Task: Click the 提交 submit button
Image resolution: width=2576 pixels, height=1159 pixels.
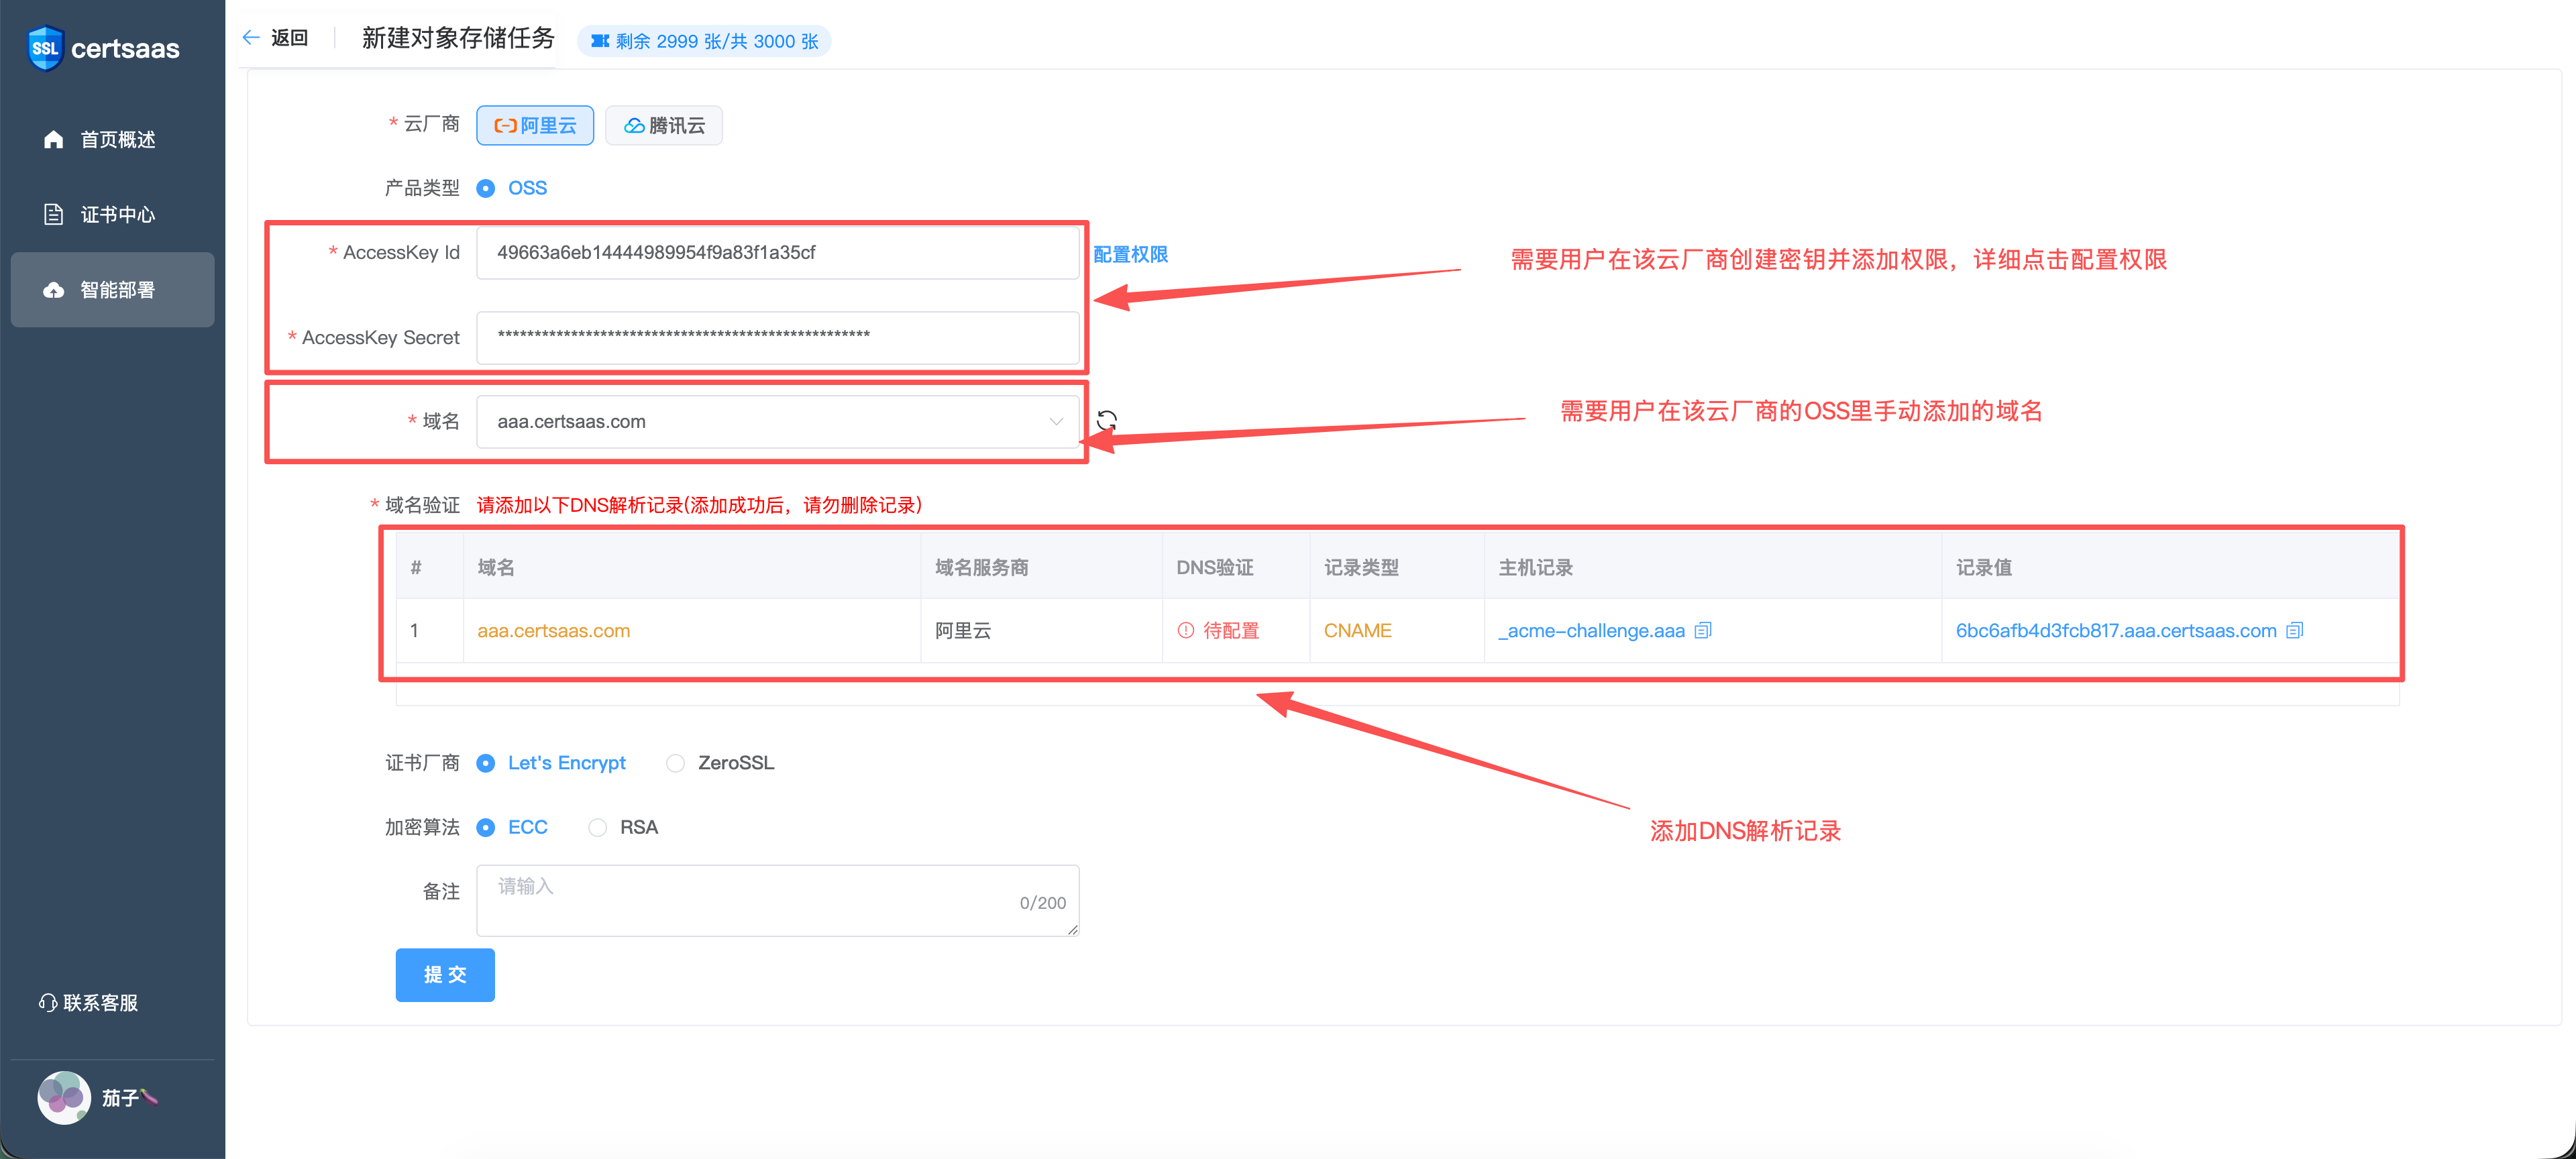Action: click(445, 975)
